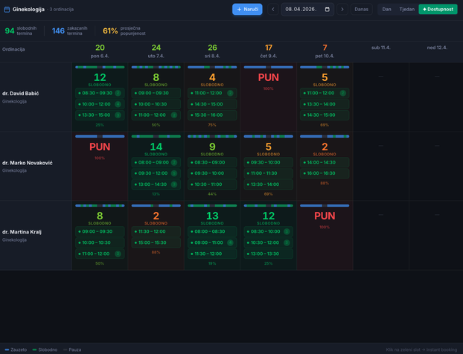Image resolution: width=463 pixels, height=354 pixels.
Task: Open Novaković's full Monday PUN cell
Action: pos(100,166)
